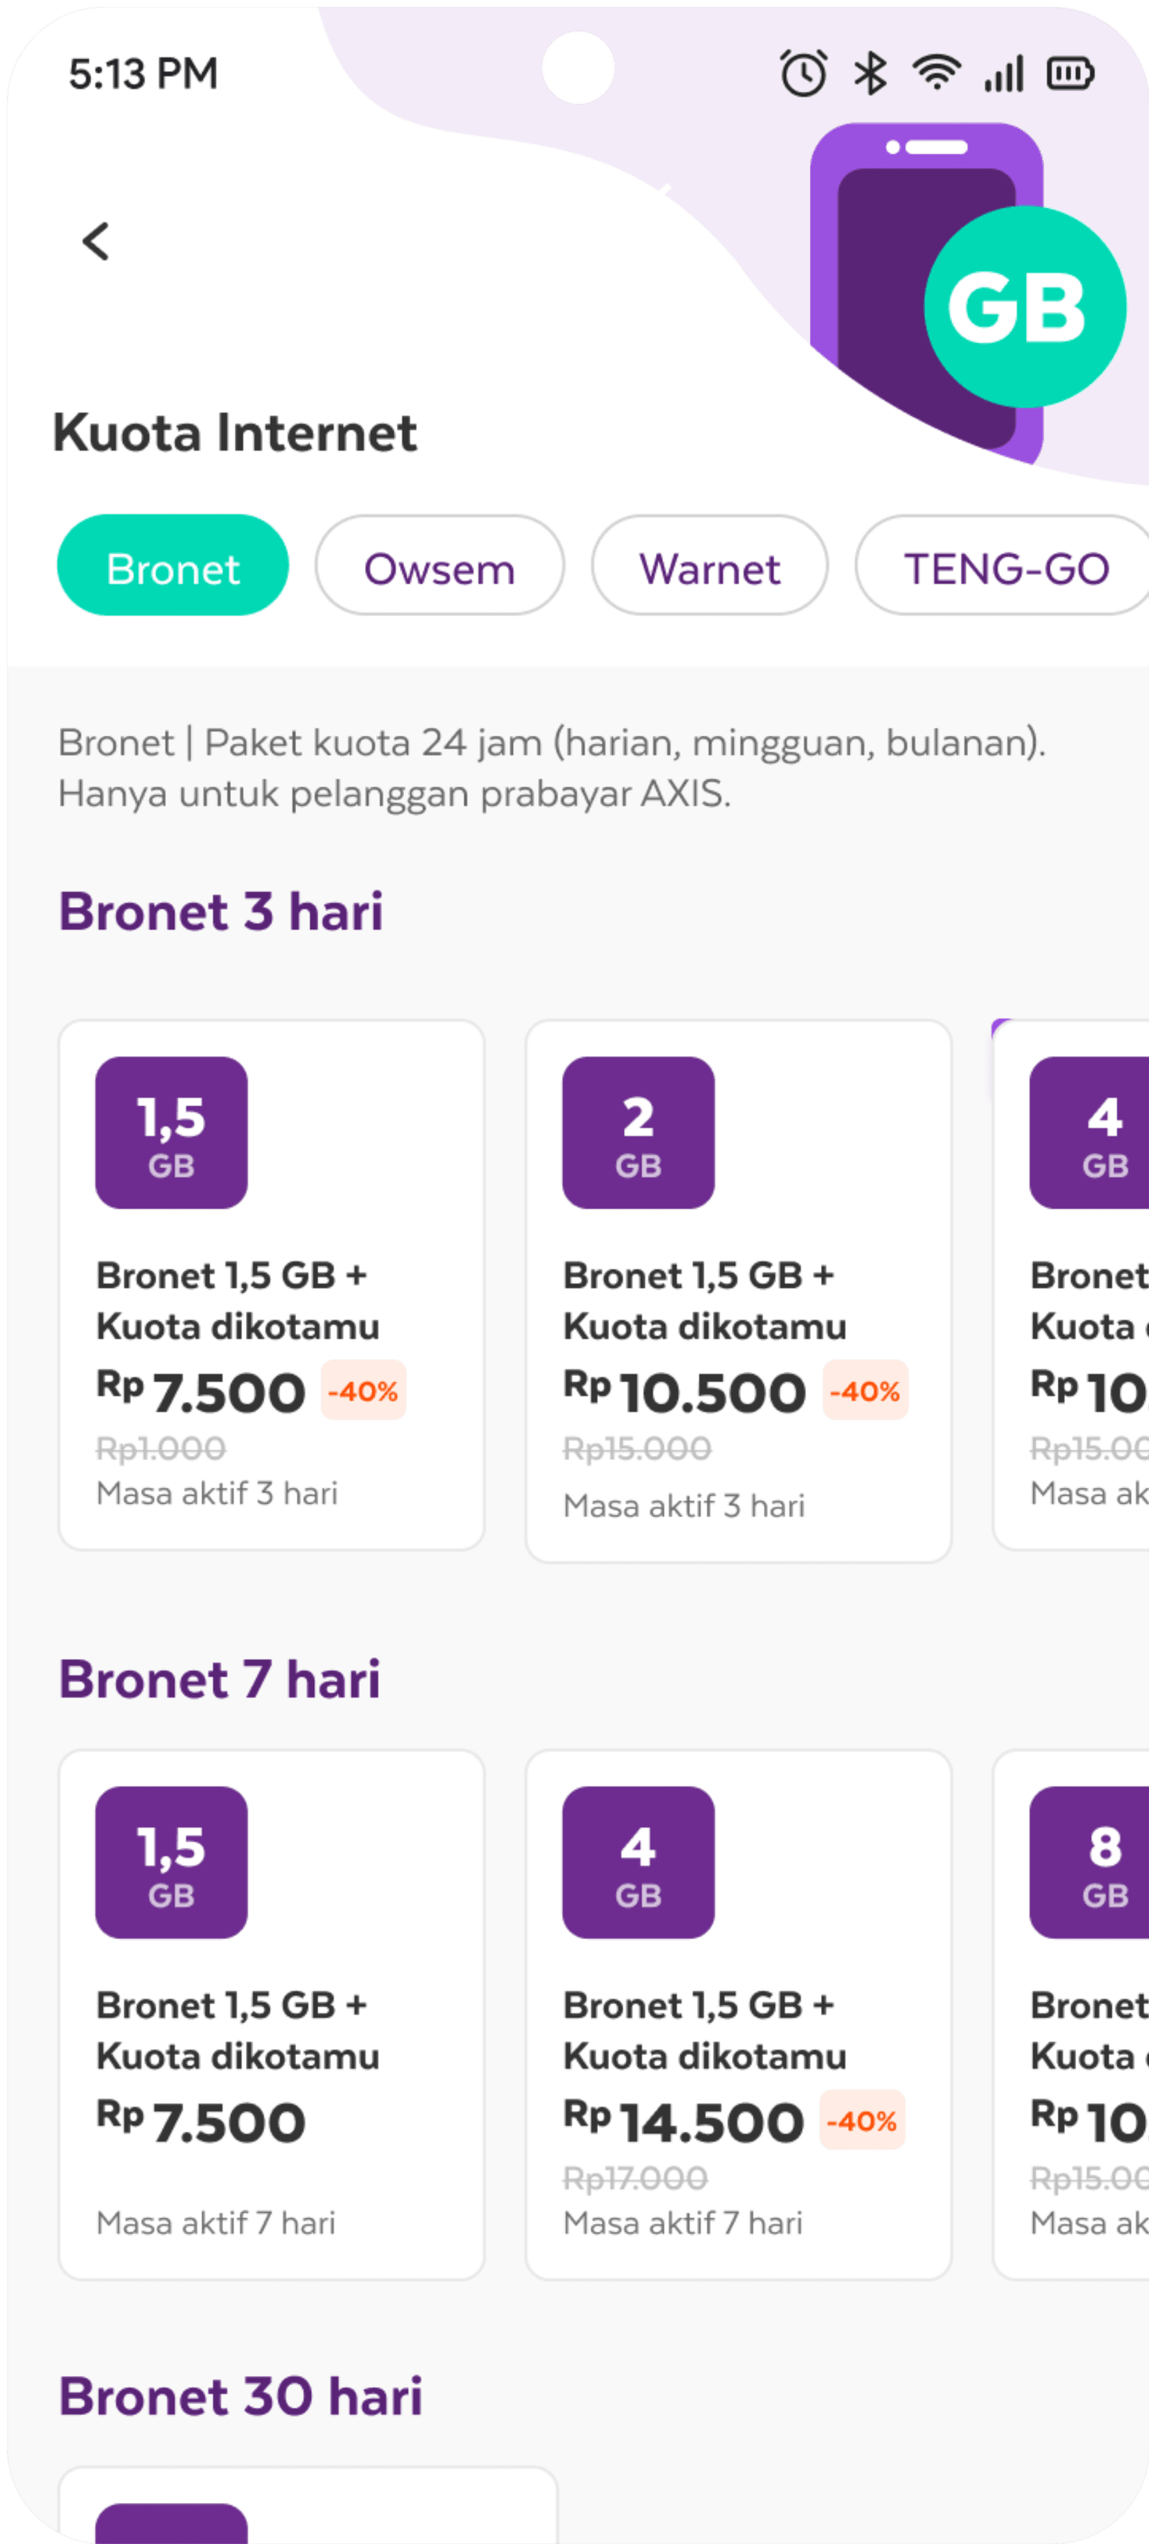This screenshot has width=1149, height=2544.
Task: Choose the Rp 14.500 Bronet 7 hari package
Action: [x=738, y=2015]
